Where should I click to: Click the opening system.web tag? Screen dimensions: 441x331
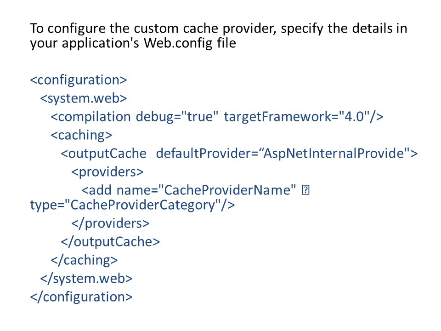click(84, 98)
